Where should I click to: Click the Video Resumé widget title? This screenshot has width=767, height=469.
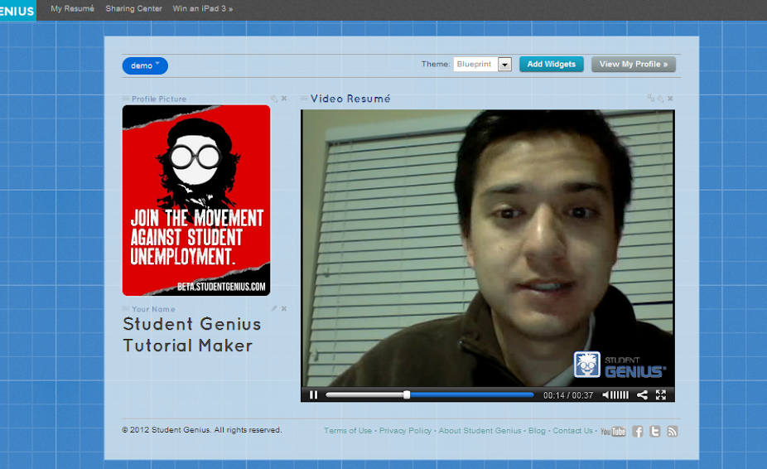pyautogui.click(x=350, y=99)
